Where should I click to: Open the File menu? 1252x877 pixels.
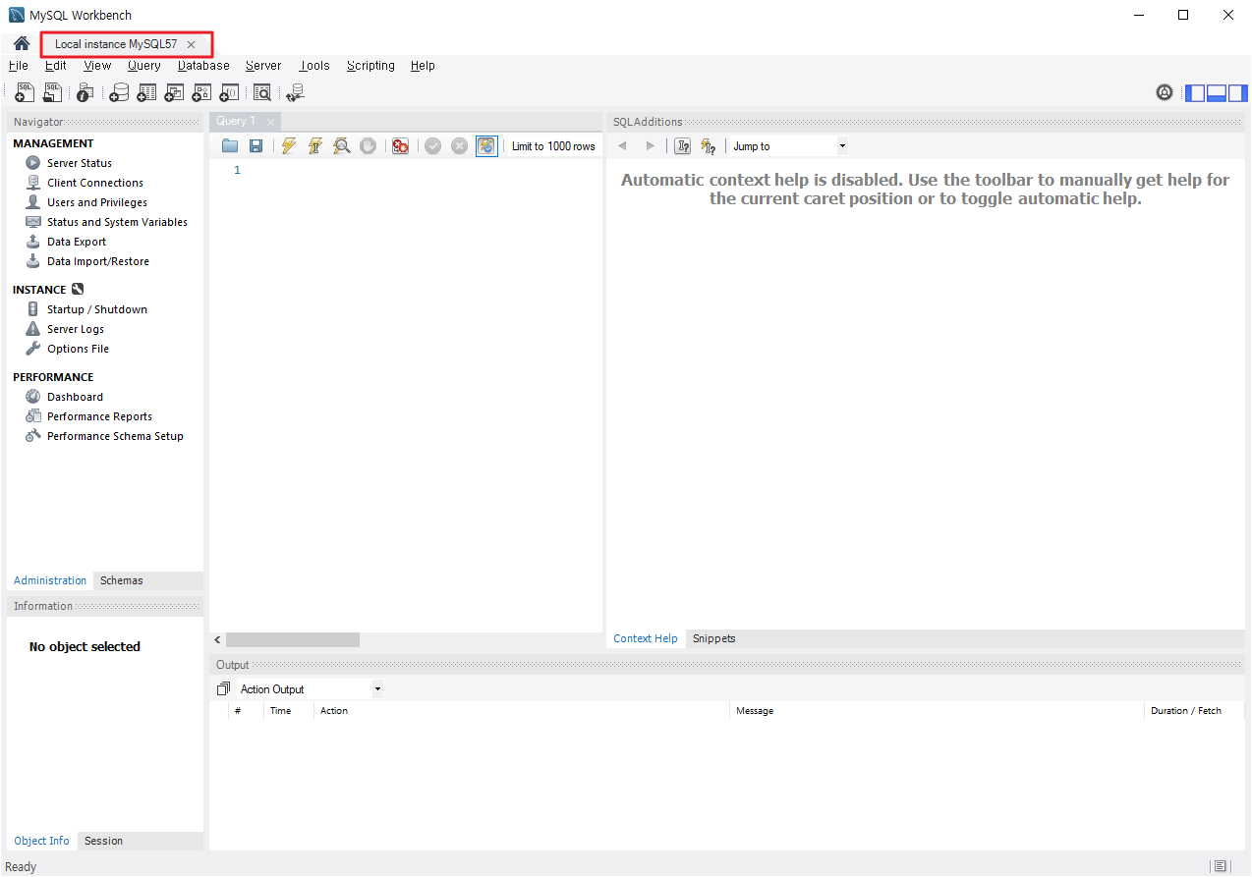(x=18, y=66)
